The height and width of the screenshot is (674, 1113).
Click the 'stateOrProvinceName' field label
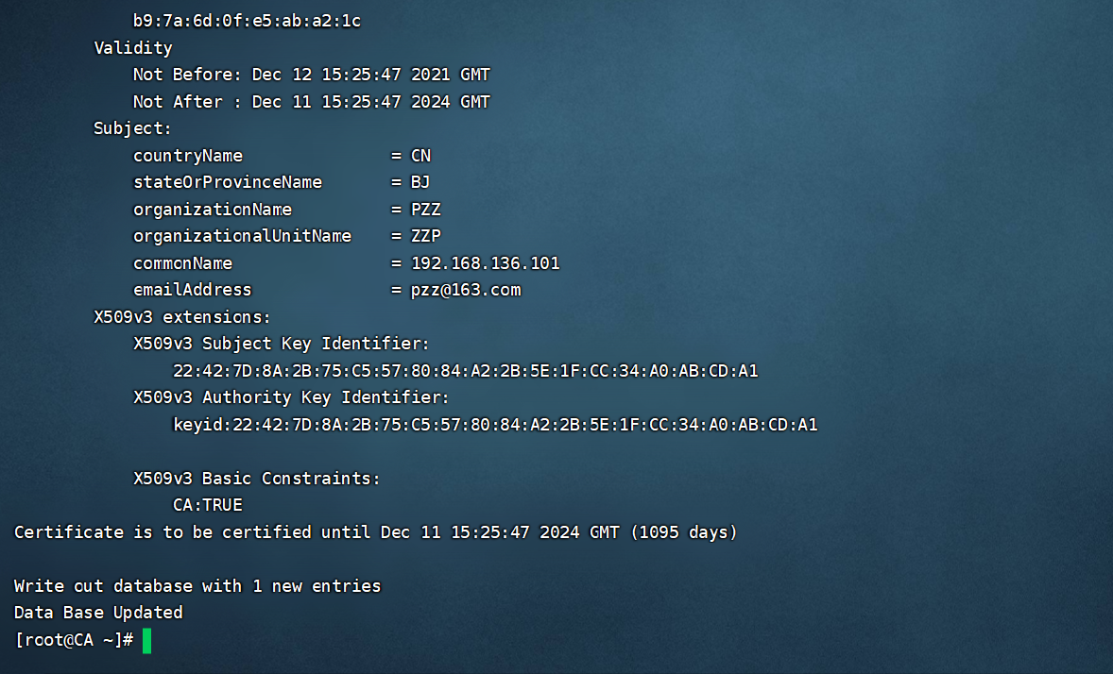pos(228,182)
